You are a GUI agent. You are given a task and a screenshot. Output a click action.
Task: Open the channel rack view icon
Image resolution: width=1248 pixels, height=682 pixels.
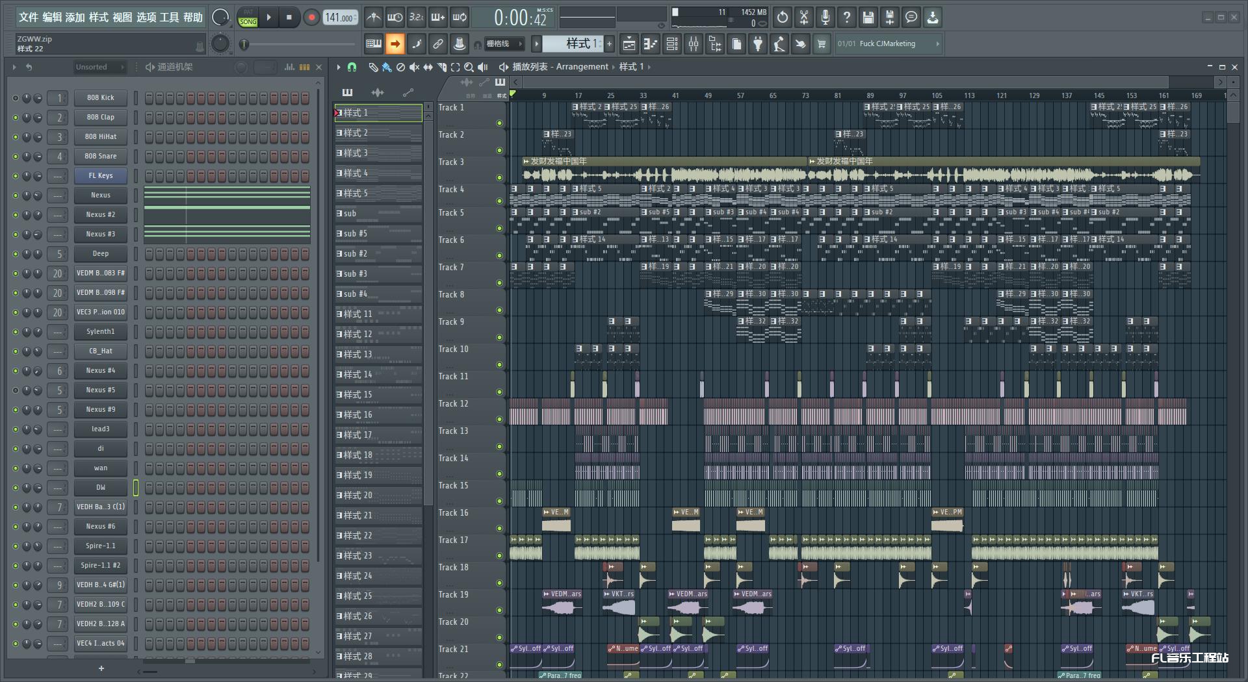(672, 44)
